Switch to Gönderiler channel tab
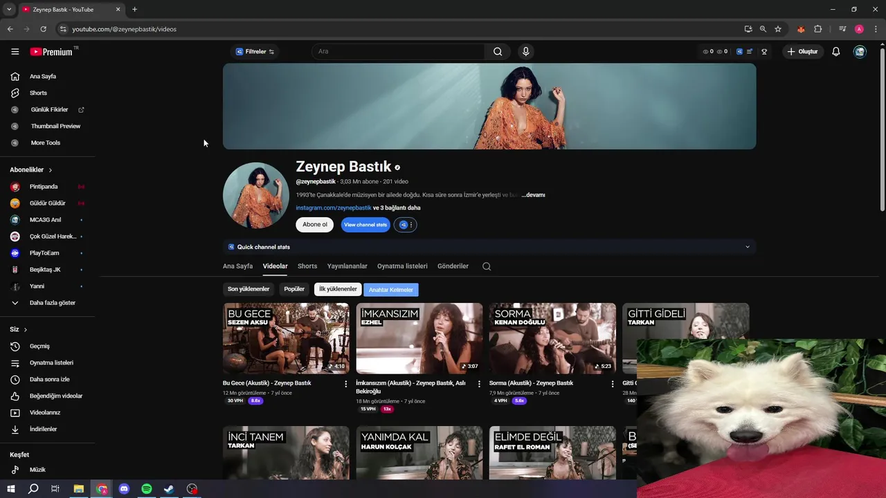 coord(453,266)
